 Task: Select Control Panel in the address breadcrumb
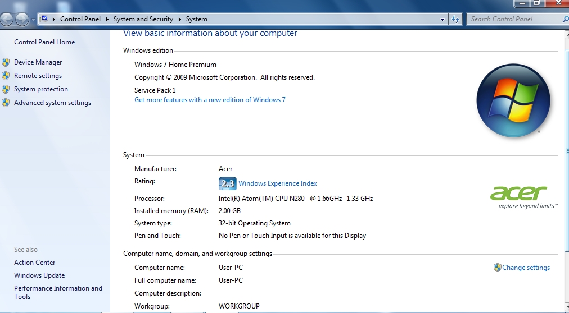coord(80,19)
